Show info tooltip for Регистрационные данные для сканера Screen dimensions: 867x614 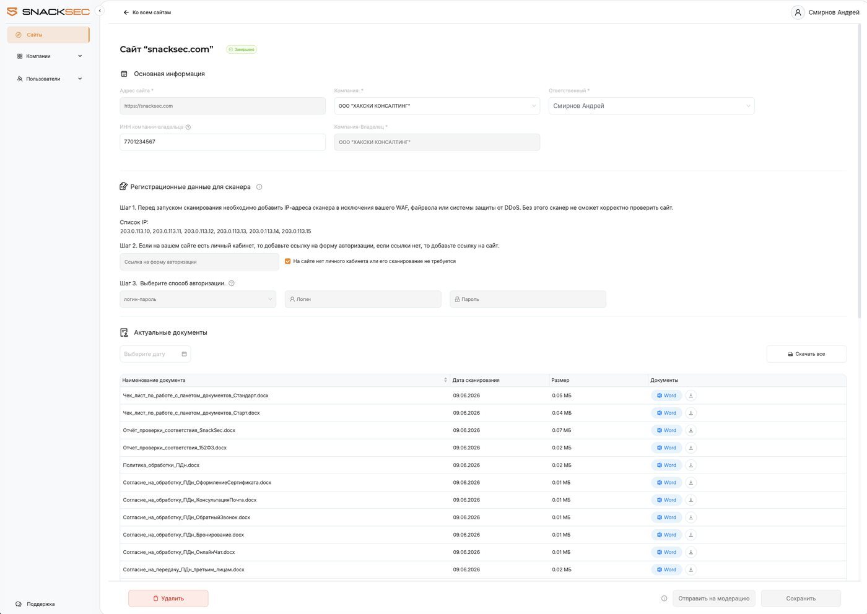pos(259,187)
